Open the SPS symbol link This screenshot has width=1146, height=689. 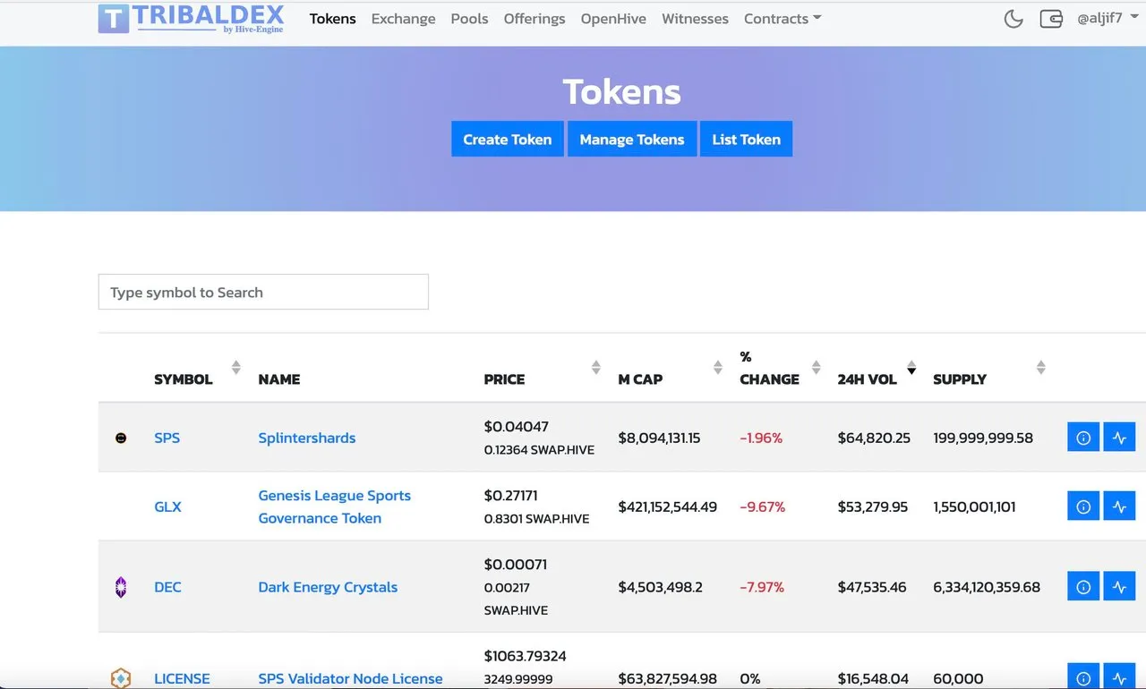point(167,438)
